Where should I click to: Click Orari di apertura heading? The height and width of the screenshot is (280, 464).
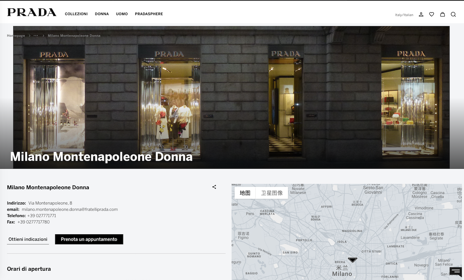point(29,269)
